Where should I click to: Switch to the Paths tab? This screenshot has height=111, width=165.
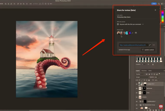[x=150, y=71]
